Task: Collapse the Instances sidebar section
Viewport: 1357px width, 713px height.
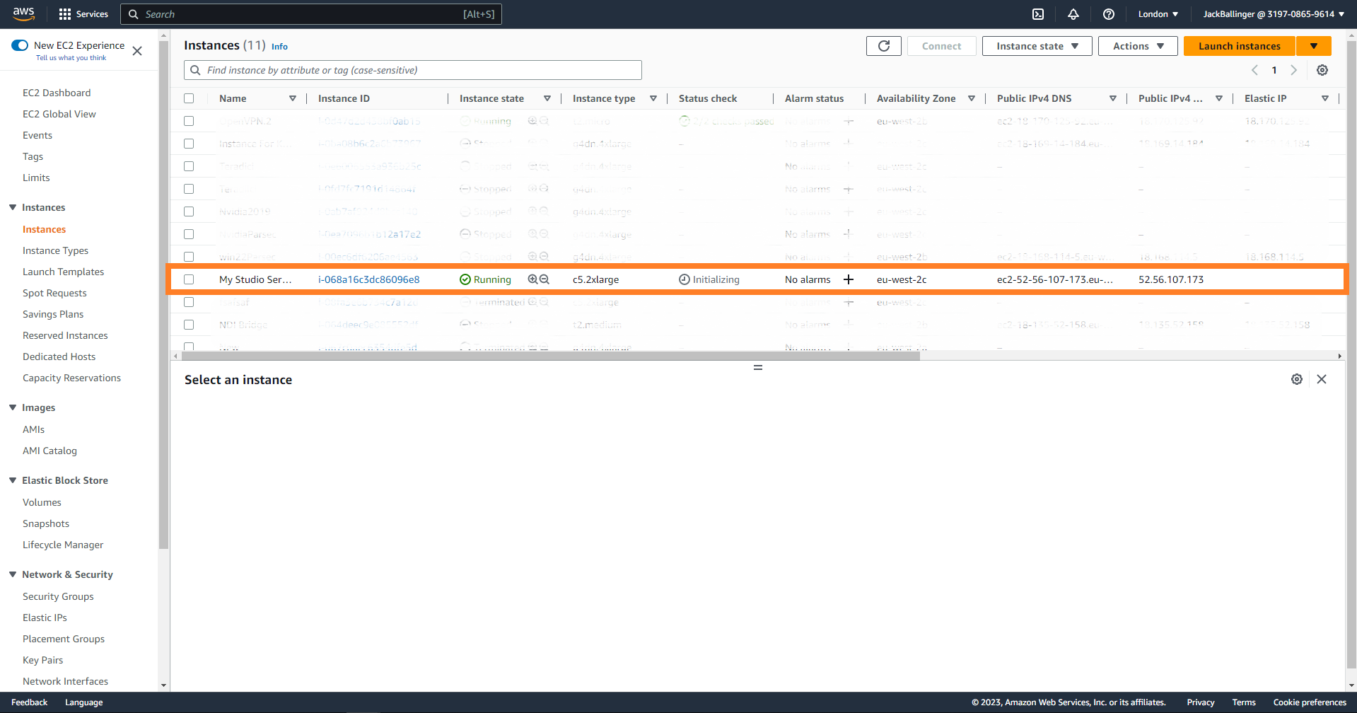Action: point(13,207)
